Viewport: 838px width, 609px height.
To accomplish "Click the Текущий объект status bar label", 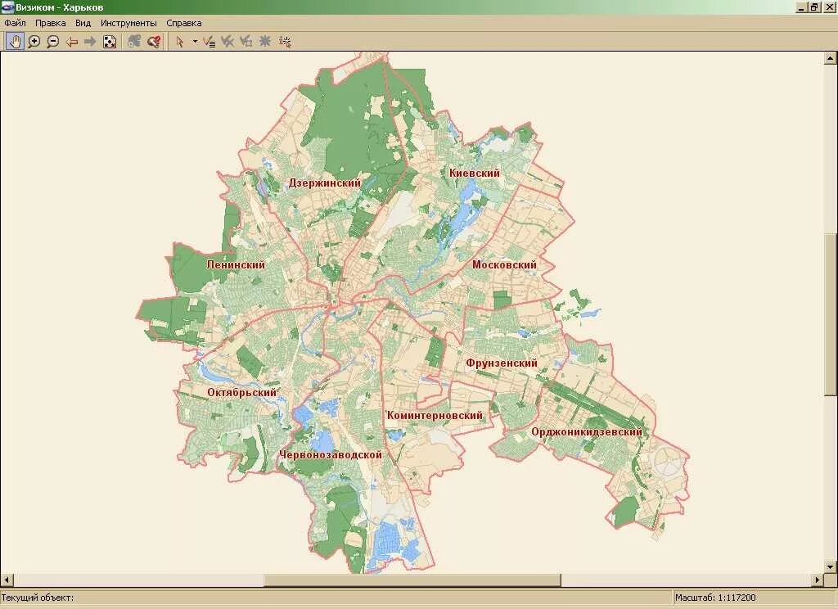I will coord(38,598).
